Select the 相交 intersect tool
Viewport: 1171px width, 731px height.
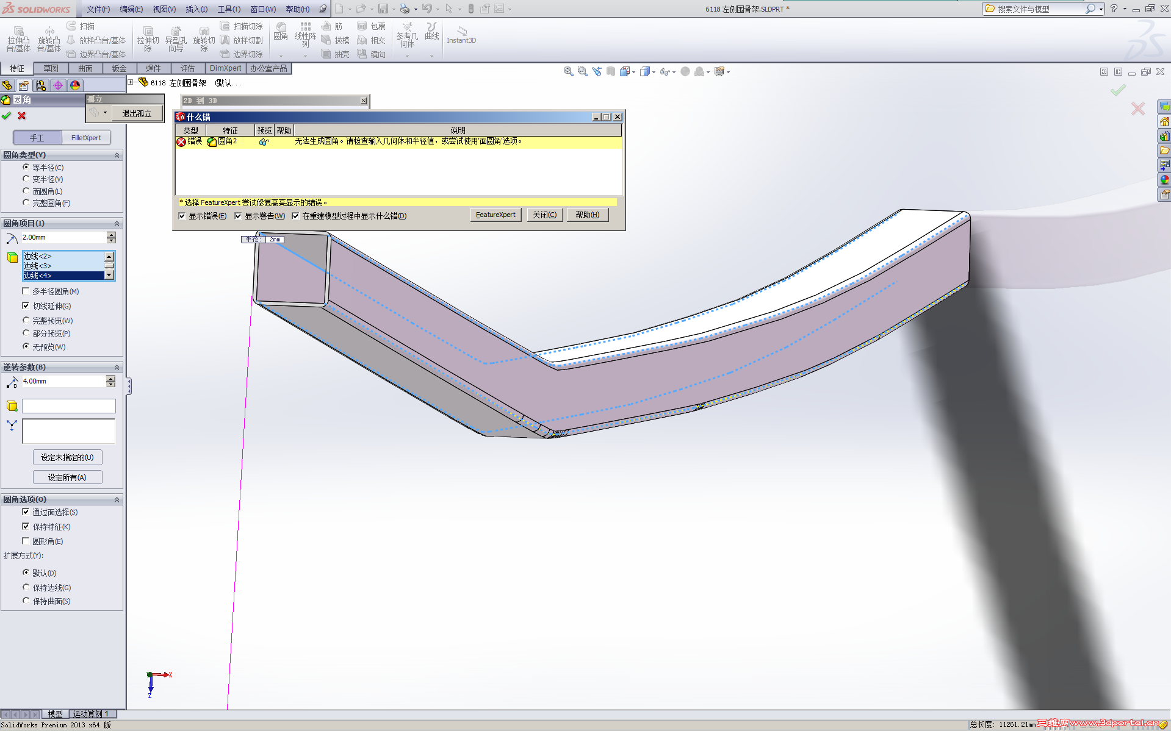point(371,40)
